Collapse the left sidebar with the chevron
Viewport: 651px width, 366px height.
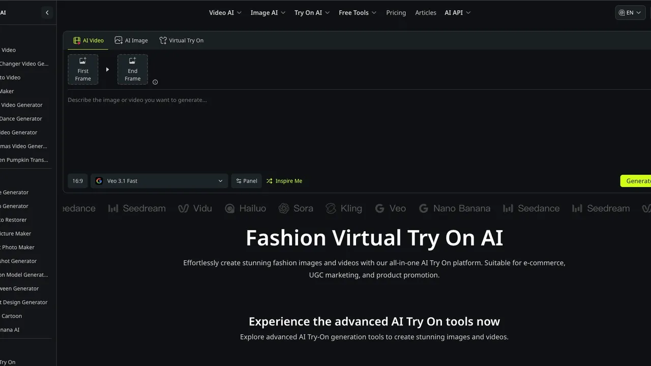[x=47, y=13]
